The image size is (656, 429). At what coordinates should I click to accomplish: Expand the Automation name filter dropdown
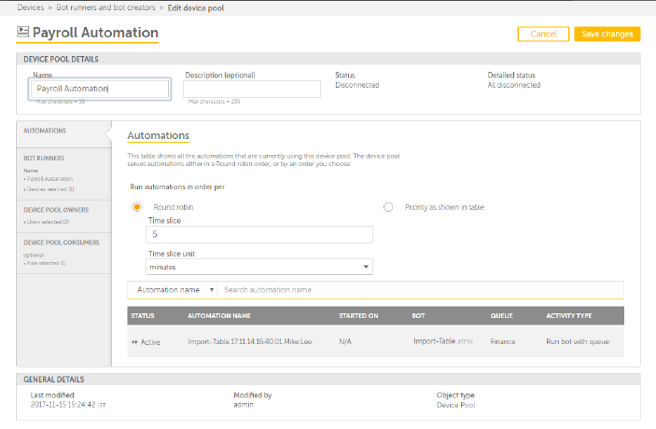[176, 290]
